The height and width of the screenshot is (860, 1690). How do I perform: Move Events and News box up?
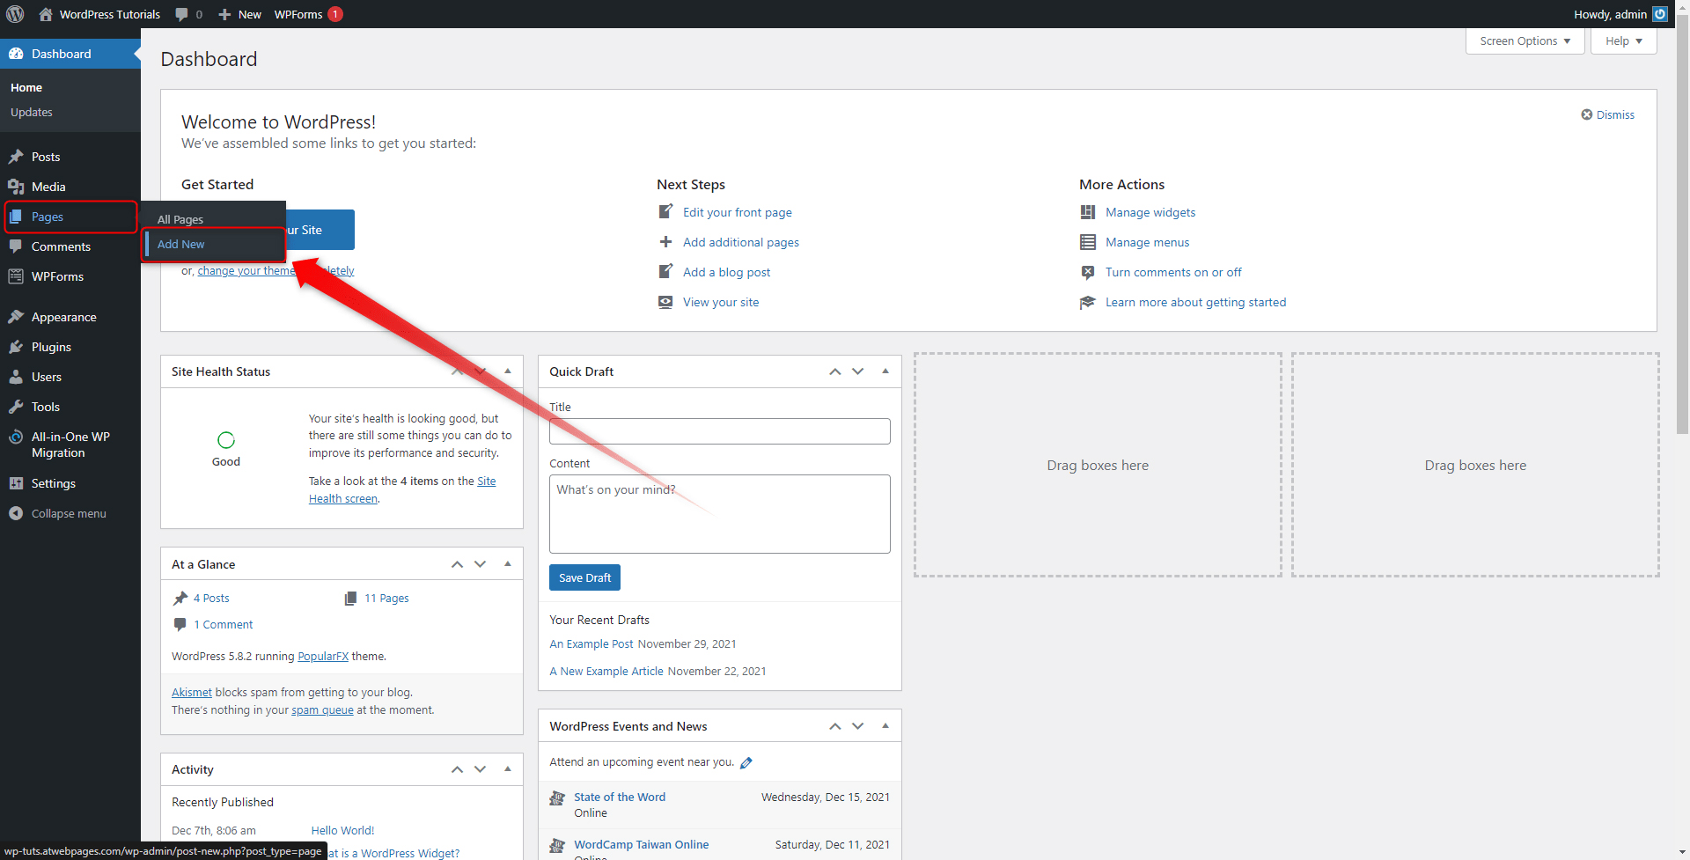pyautogui.click(x=835, y=726)
